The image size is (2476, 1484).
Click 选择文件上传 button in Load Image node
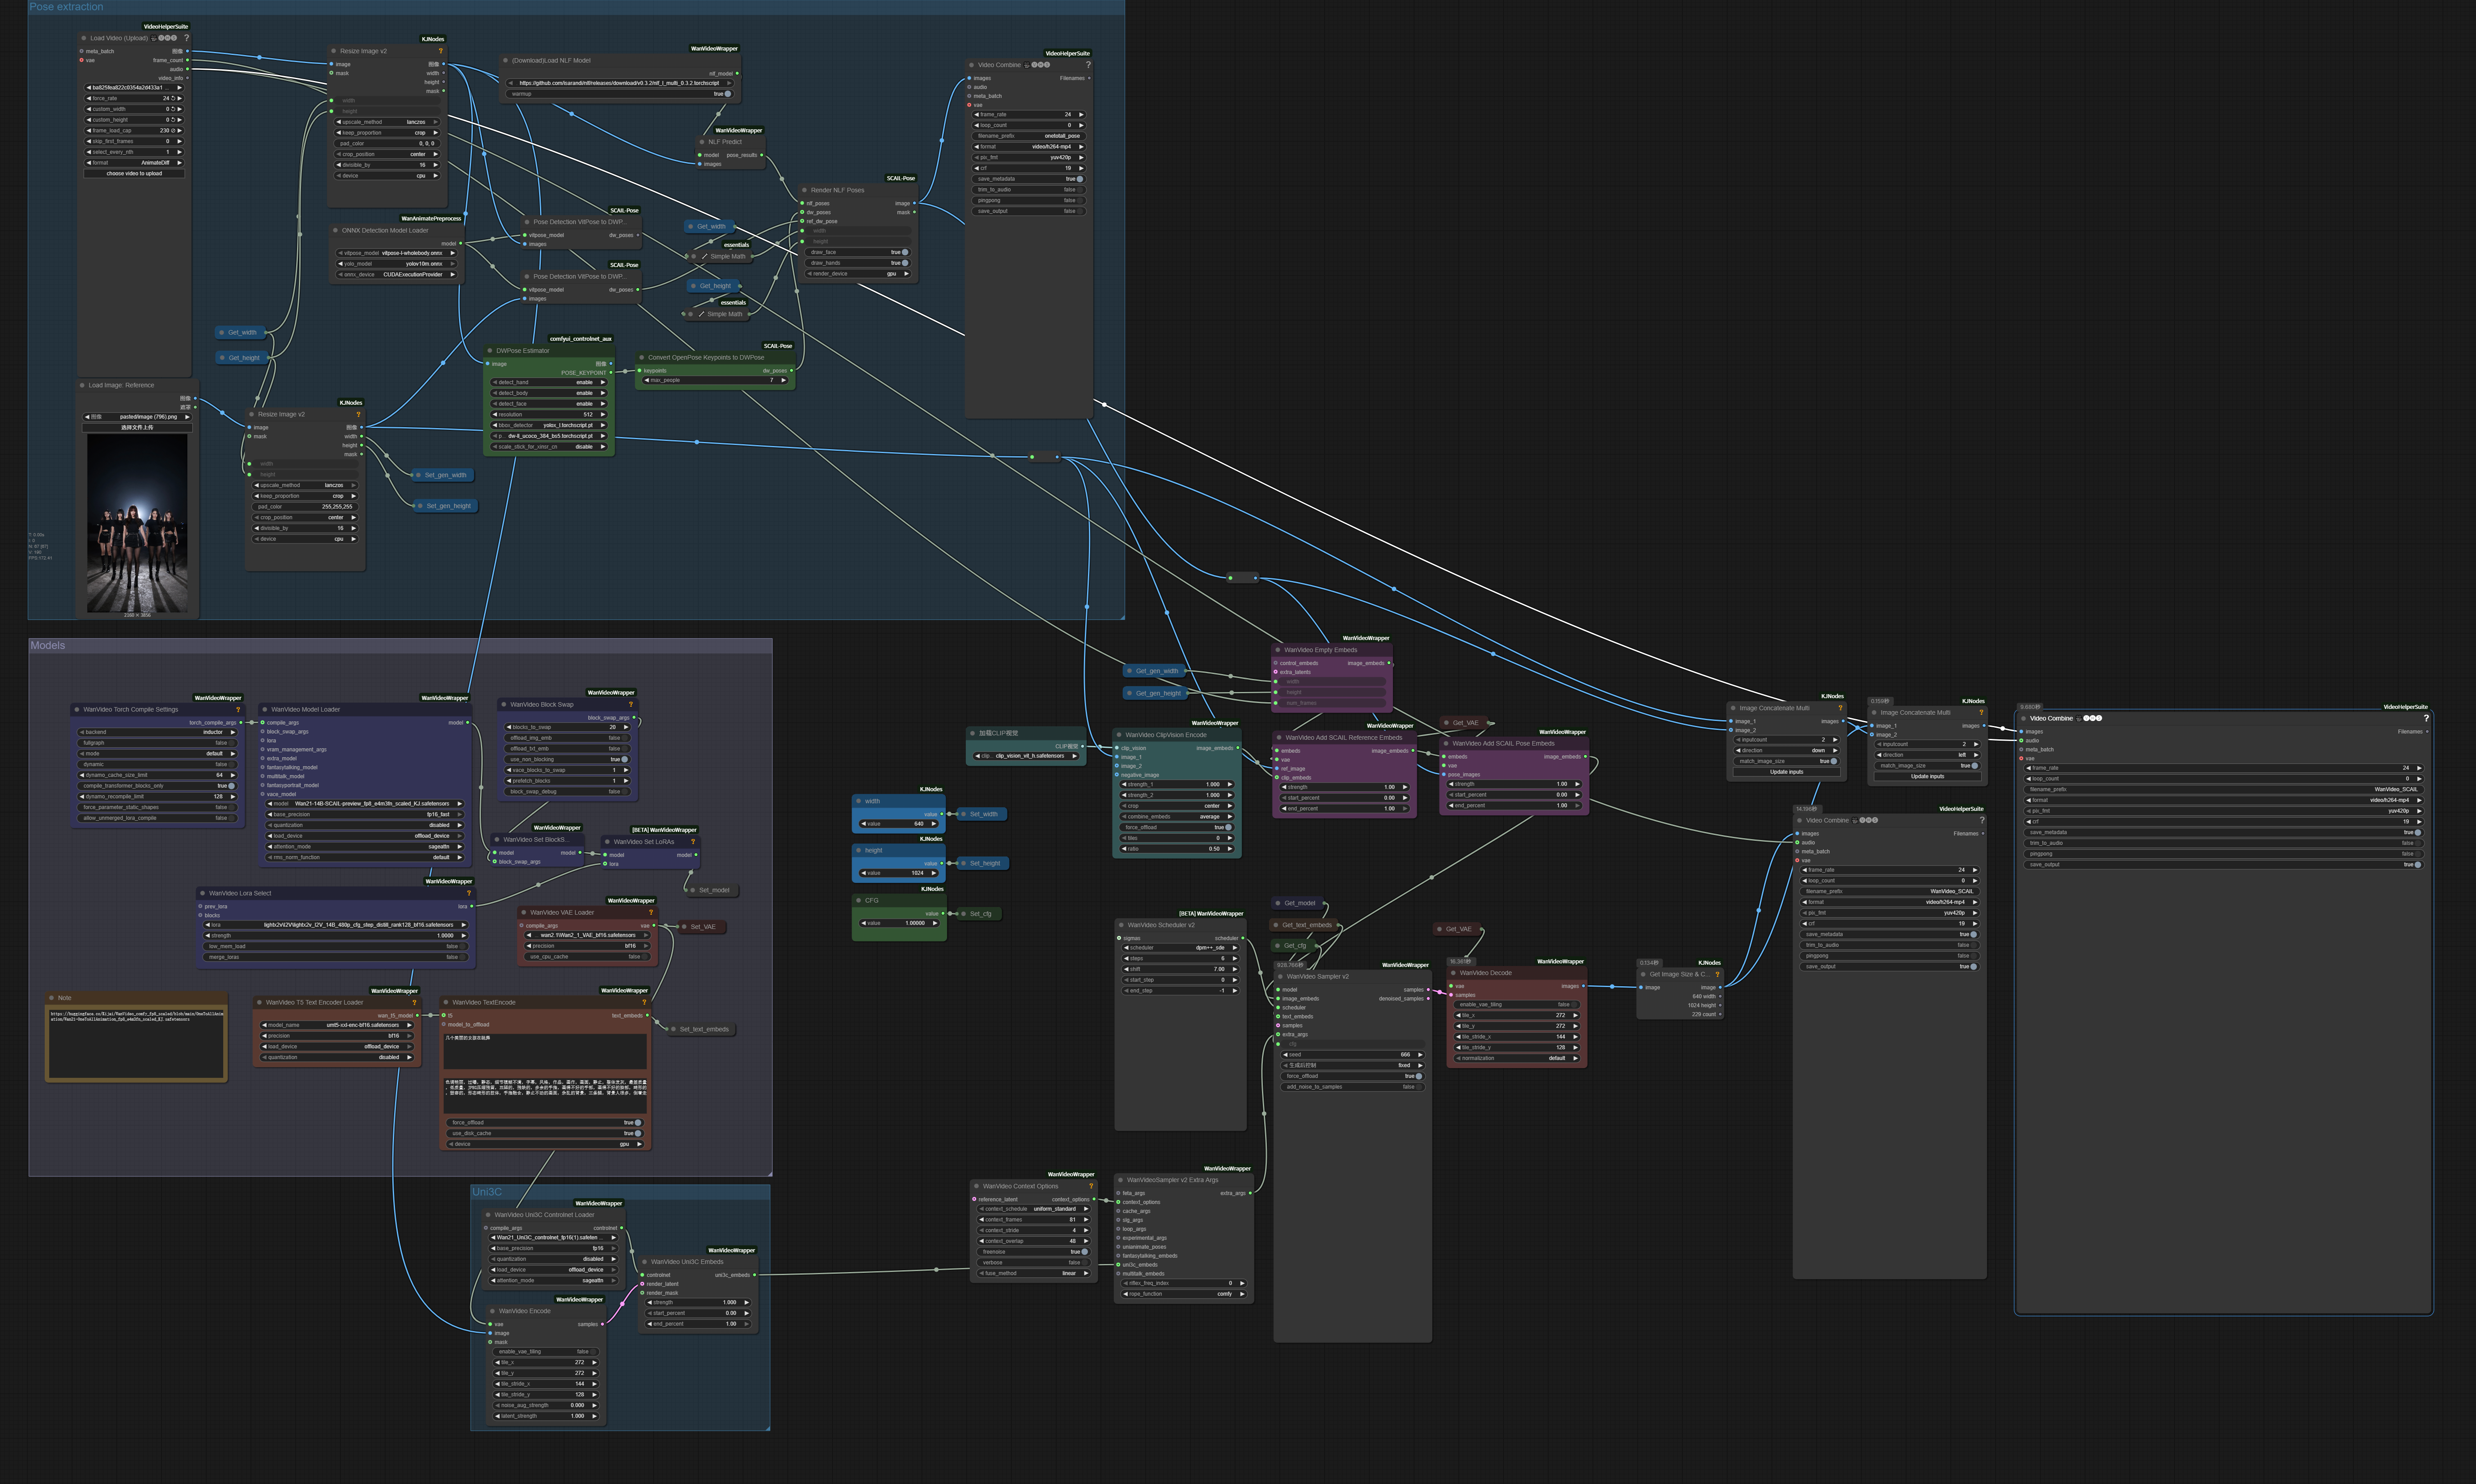tap(137, 427)
